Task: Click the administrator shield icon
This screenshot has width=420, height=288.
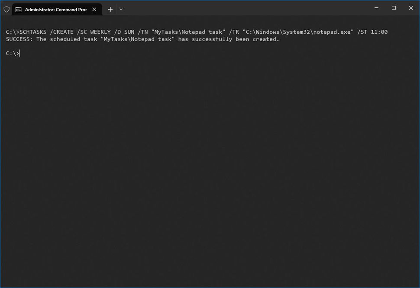Action: (x=6, y=9)
